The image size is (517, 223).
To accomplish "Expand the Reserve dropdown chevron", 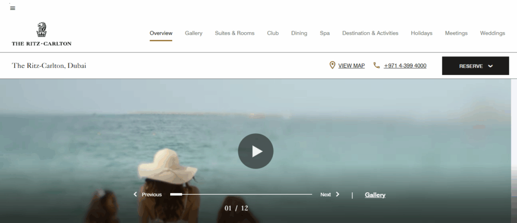I will click(490, 66).
